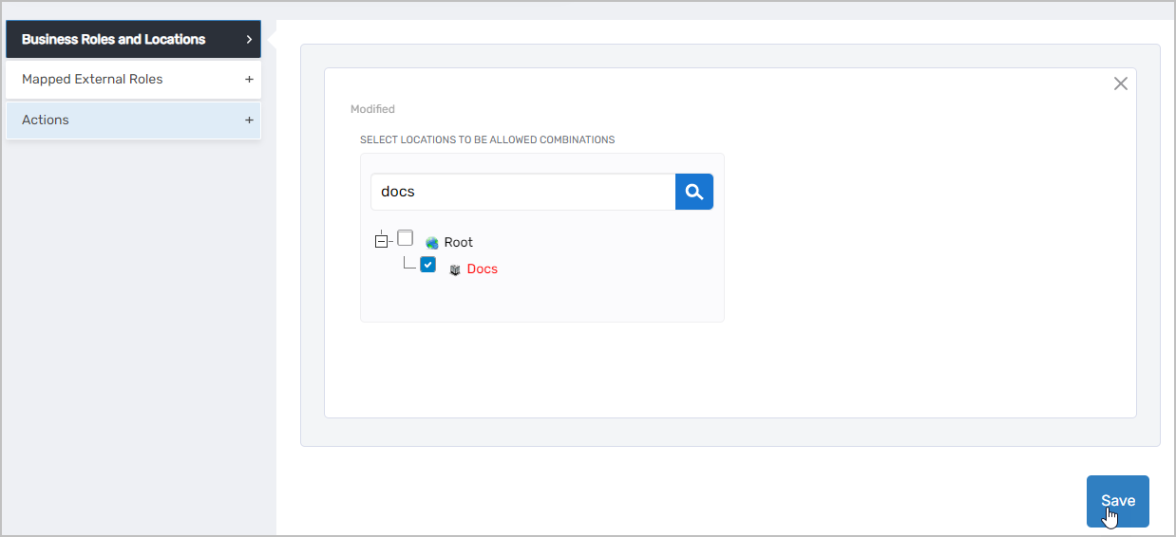Expand Mapped External Roles with plus icon
Viewport: 1176px width, 537px height.
point(249,80)
